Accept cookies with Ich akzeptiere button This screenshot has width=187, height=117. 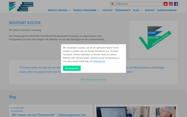[x=72, y=68]
